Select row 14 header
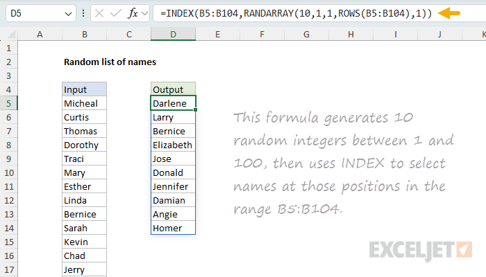 pyautogui.click(x=8, y=228)
